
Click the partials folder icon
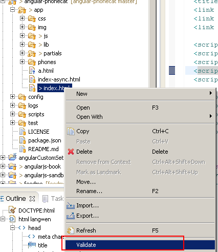[32, 53]
